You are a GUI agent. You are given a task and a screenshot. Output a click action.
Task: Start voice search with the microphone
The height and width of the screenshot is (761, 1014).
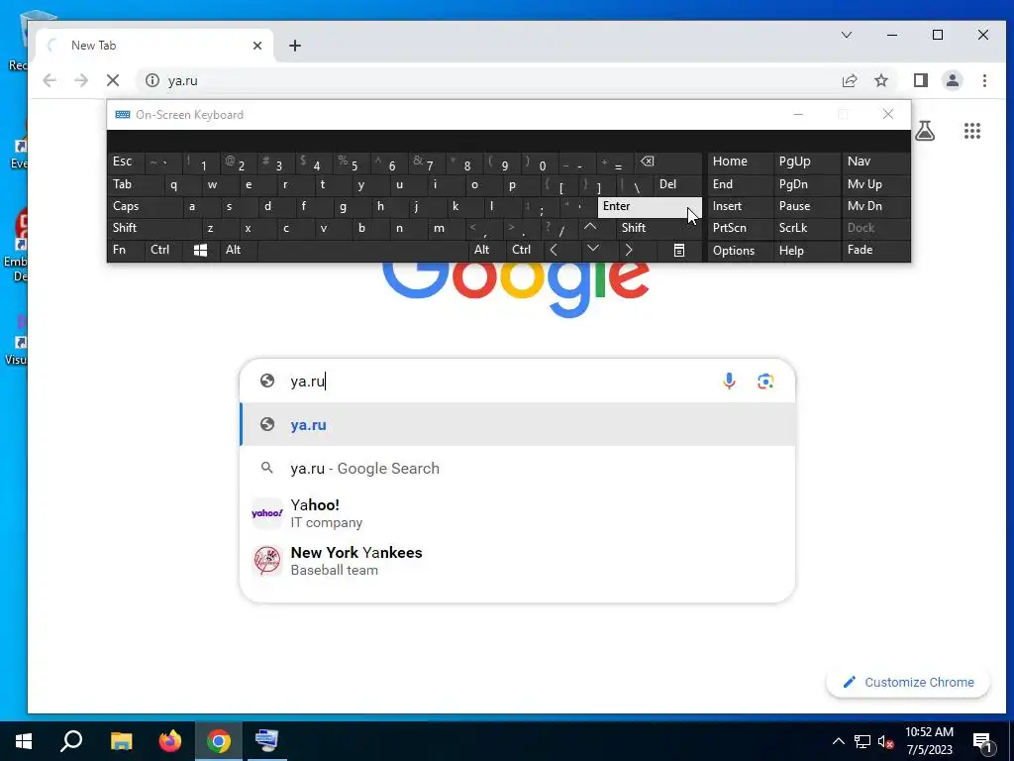pyautogui.click(x=729, y=380)
